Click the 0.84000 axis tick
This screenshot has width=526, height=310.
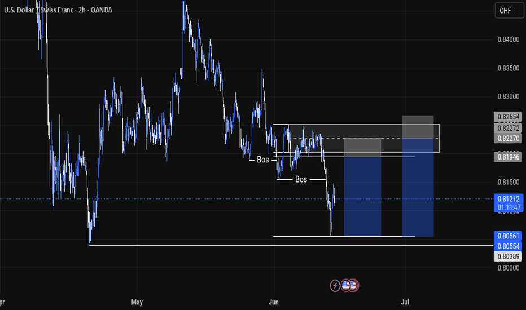(508, 39)
